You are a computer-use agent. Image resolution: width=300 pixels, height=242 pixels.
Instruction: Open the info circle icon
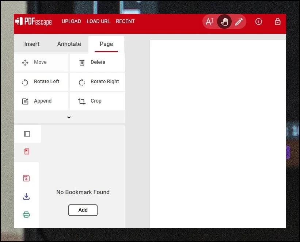[259, 22]
